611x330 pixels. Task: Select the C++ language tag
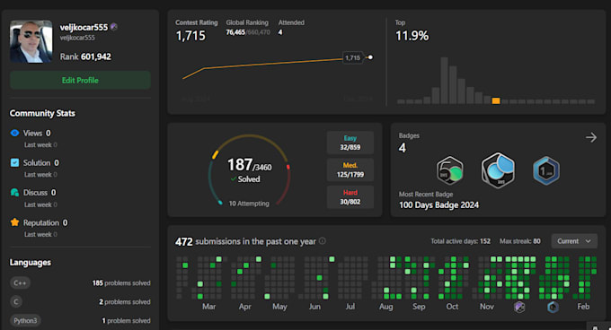point(21,283)
